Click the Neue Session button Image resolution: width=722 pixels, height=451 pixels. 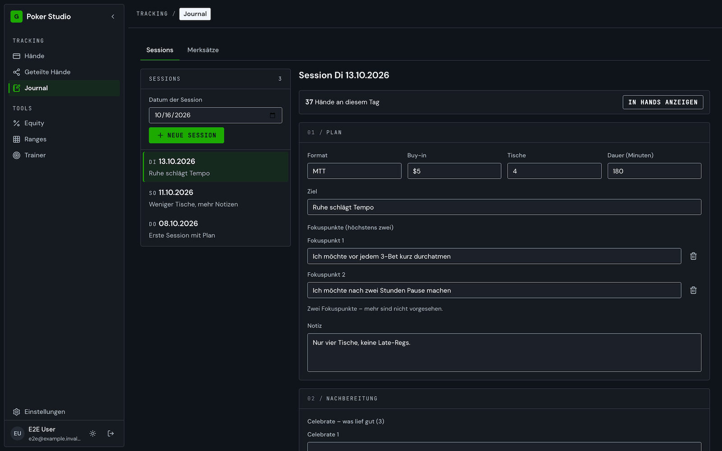pos(186,135)
